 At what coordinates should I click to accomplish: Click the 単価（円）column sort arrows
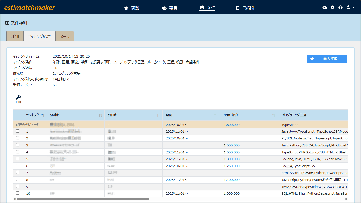coord(274,115)
